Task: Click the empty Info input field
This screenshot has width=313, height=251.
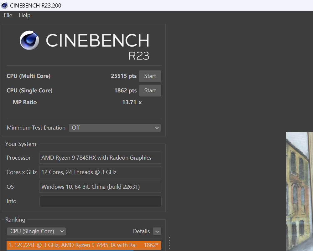Action: coord(100,201)
